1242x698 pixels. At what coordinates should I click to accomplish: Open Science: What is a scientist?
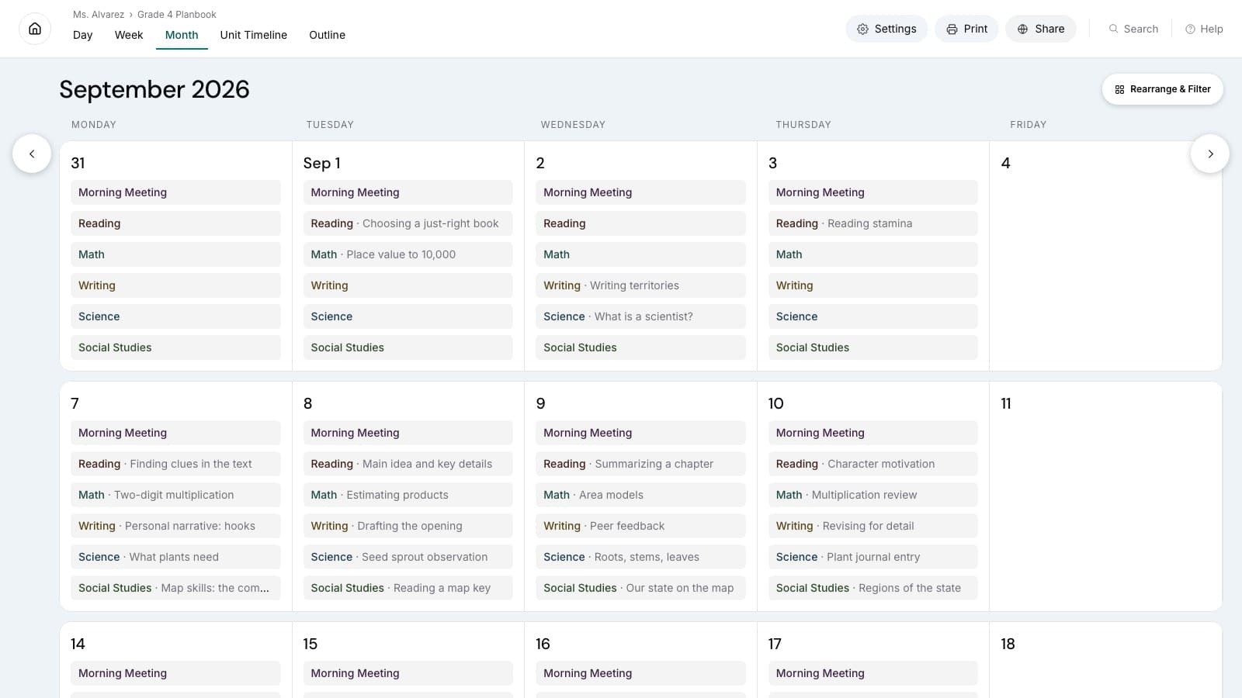point(640,316)
